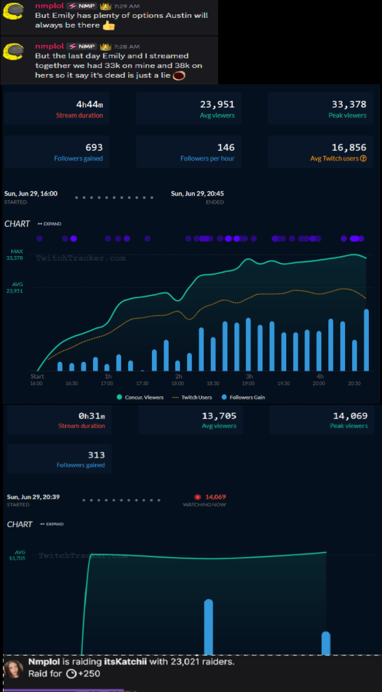This screenshot has width=382, height=692.
Task: Click the 0h31m stream duration value
Action: tap(92, 416)
